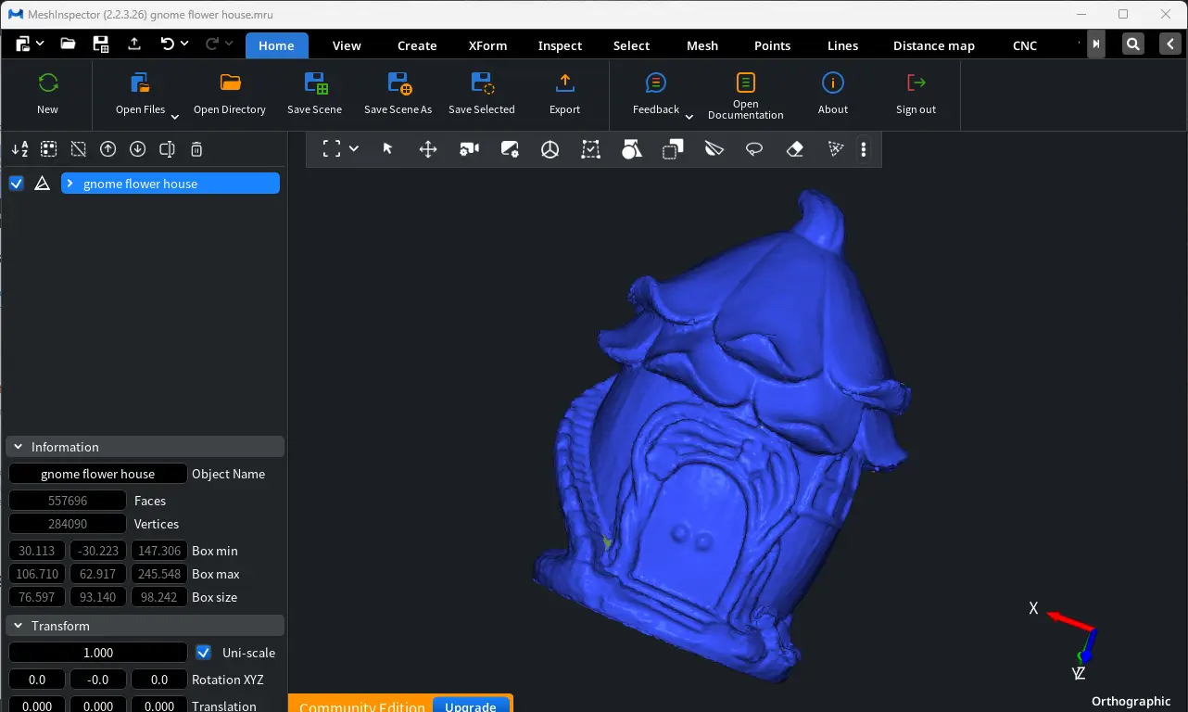Click the triangle mesh type icon beside object
The image size is (1188, 712).
[42, 184]
